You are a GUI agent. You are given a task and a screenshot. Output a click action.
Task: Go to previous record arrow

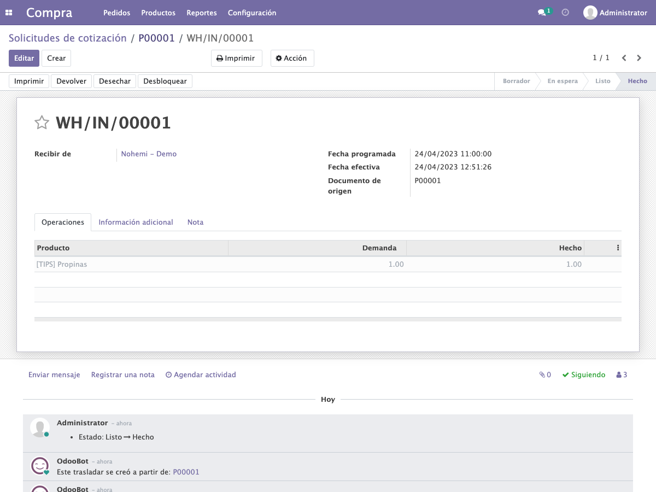624,58
